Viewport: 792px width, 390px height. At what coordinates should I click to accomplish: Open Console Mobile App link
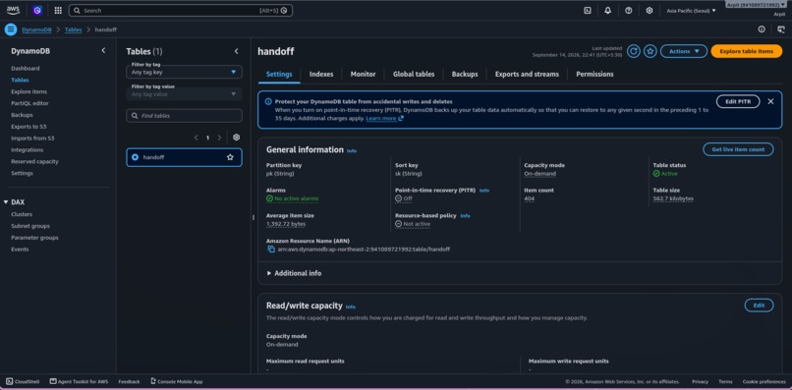[x=176, y=381]
